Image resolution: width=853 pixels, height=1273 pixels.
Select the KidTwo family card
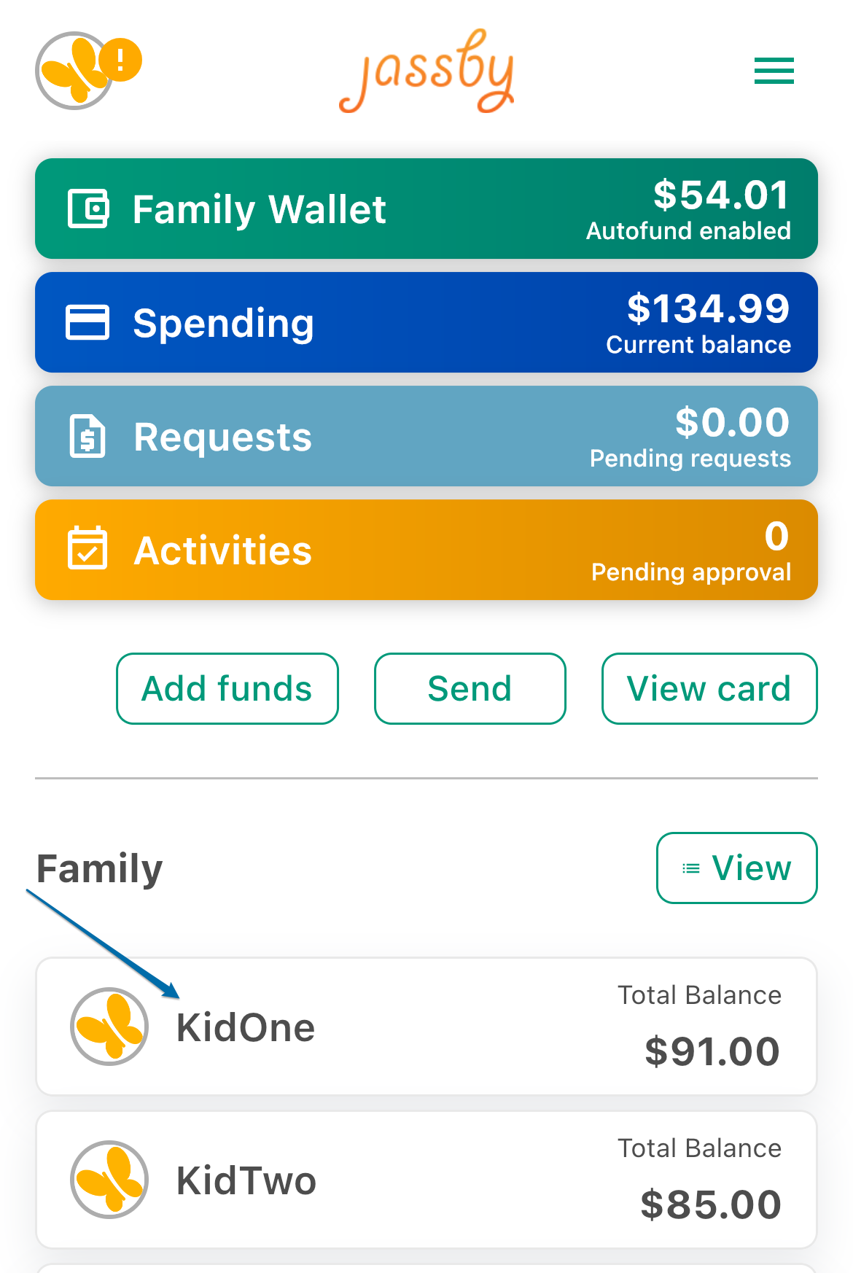click(426, 1180)
